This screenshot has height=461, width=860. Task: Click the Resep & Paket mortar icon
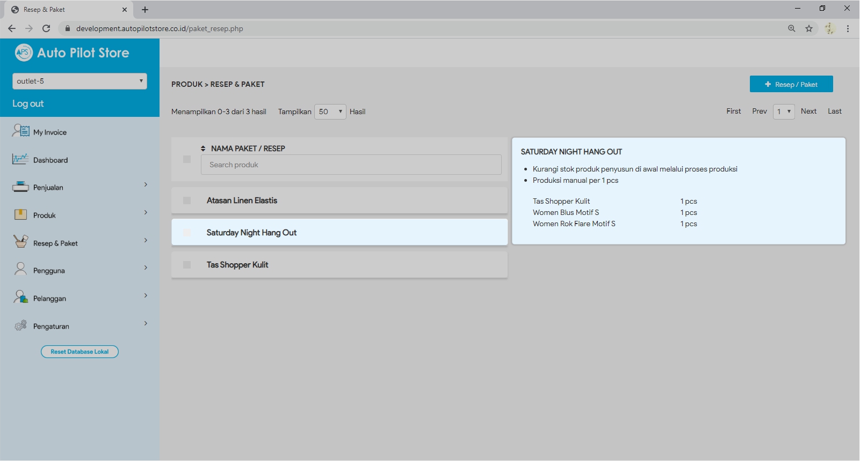[20, 242]
